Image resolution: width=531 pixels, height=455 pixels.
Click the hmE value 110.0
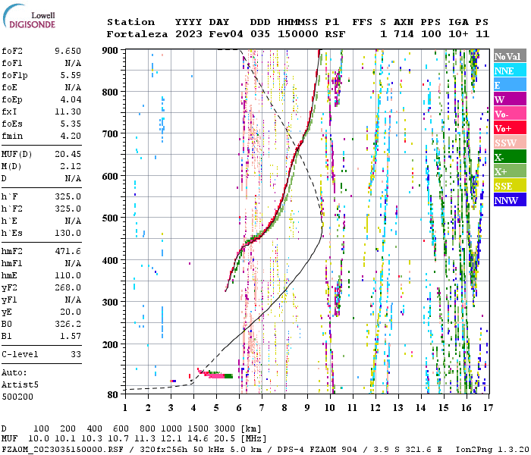[68, 275]
